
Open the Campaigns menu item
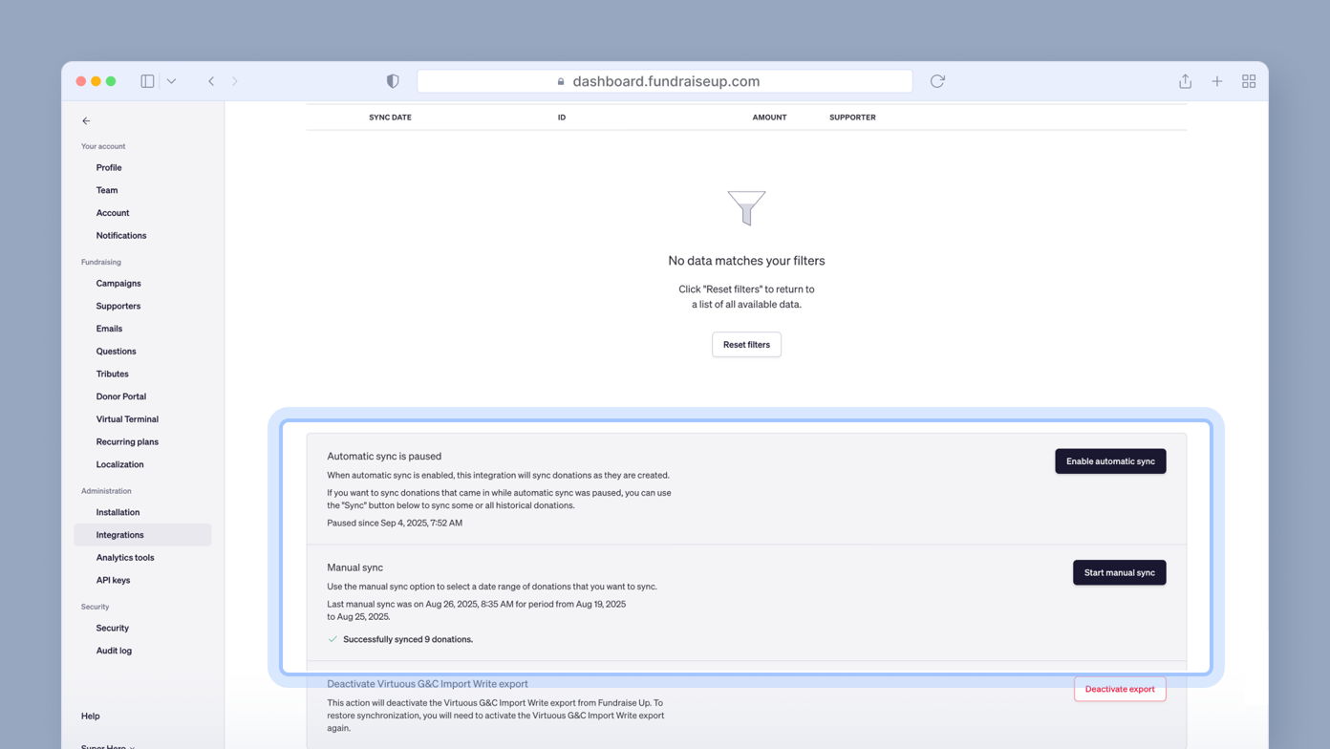point(118,284)
